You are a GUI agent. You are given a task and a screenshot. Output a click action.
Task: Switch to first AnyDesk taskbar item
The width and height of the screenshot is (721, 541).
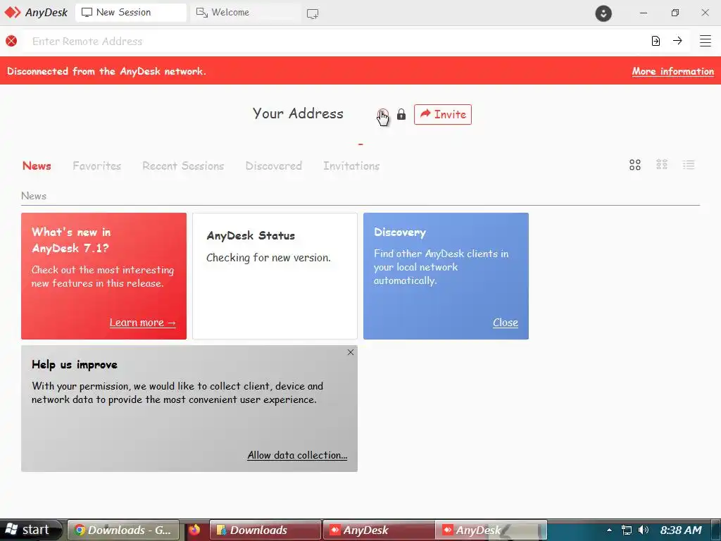(378, 530)
